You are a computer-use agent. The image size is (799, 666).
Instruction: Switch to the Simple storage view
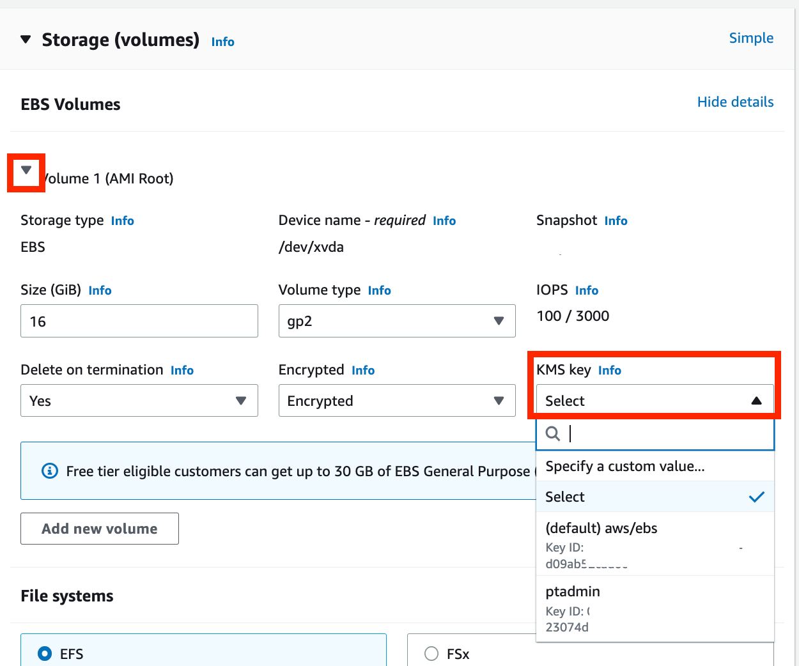click(x=750, y=38)
